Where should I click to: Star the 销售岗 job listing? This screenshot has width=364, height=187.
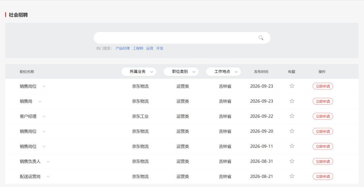(292, 101)
